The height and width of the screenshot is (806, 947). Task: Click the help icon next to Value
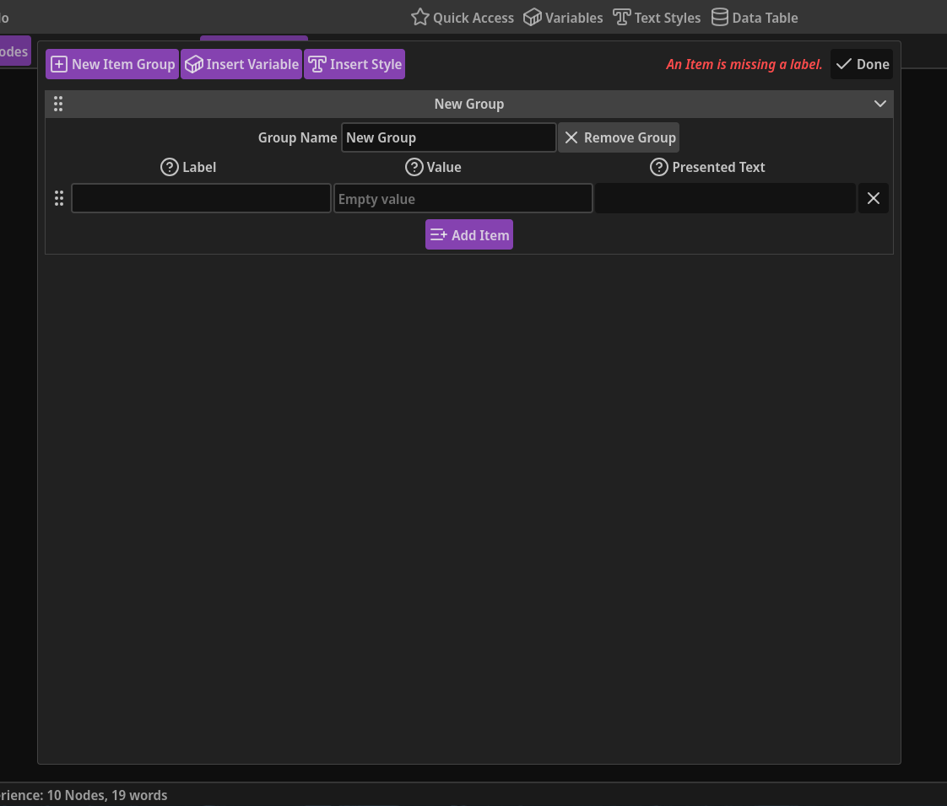(414, 167)
